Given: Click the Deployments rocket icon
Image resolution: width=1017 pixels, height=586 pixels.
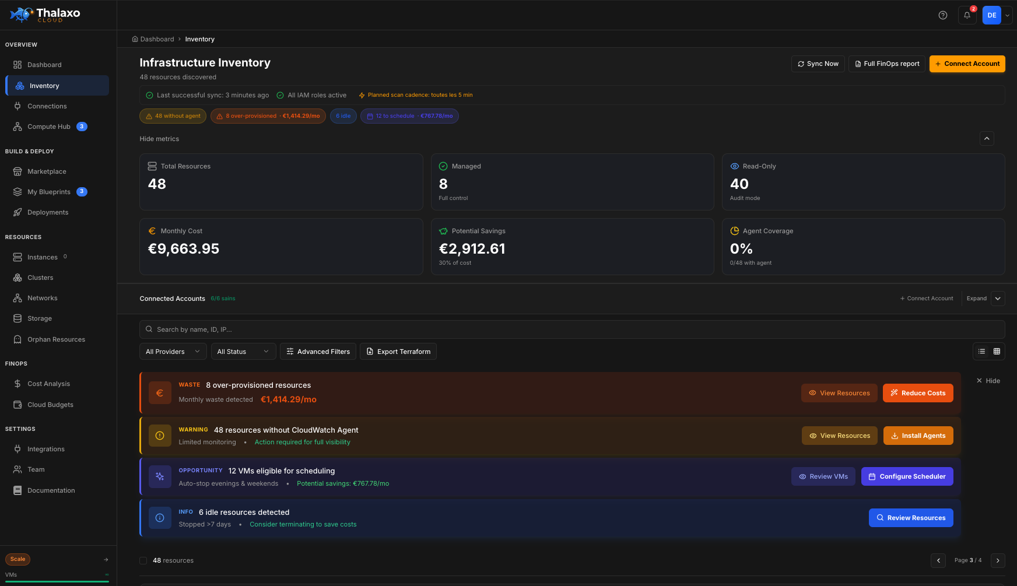Looking at the screenshot, I should (17, 212).
